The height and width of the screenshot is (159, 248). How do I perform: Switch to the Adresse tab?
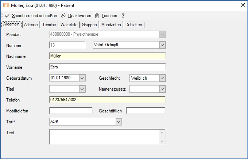[x=31, y=24]
